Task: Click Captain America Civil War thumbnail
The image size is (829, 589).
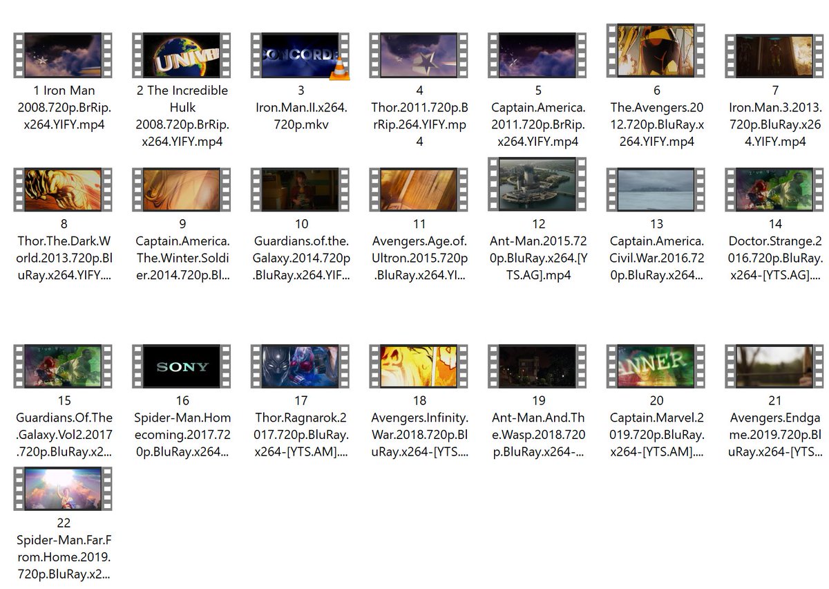Action: (x=656, y=189)
